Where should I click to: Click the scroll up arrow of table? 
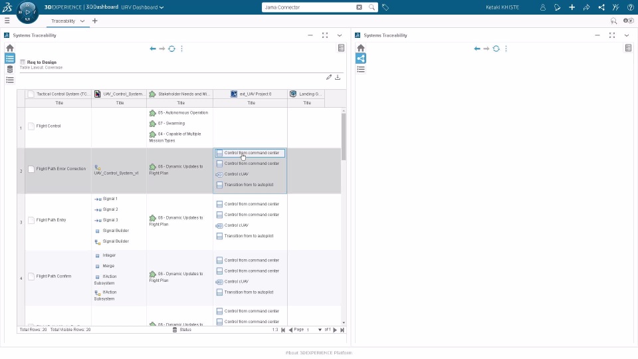coord(344,111)
